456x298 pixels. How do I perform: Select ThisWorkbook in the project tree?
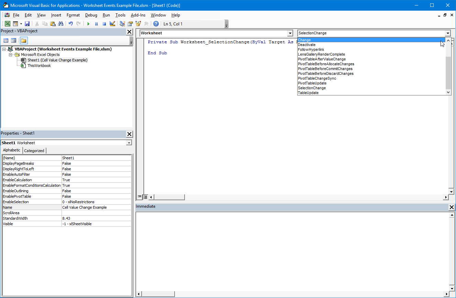pos(39,66)
